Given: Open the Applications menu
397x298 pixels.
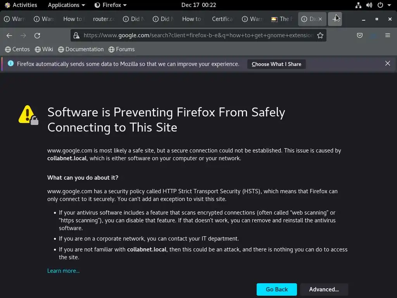Looking at the screenshot, I should point(66,5).
